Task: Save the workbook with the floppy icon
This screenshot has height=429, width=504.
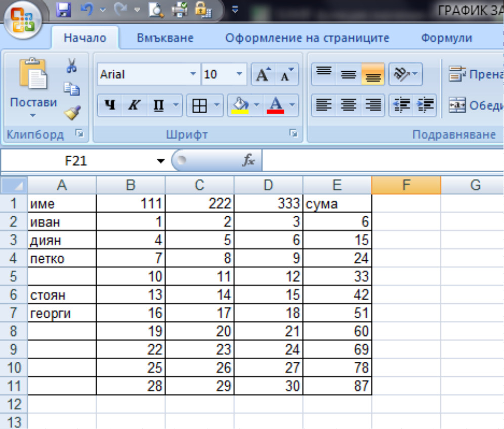Action: [63, 10]
